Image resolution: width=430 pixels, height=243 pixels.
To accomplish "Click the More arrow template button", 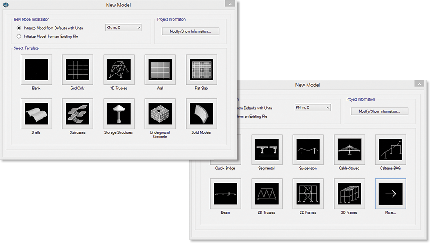I will [x=390, y=194].
